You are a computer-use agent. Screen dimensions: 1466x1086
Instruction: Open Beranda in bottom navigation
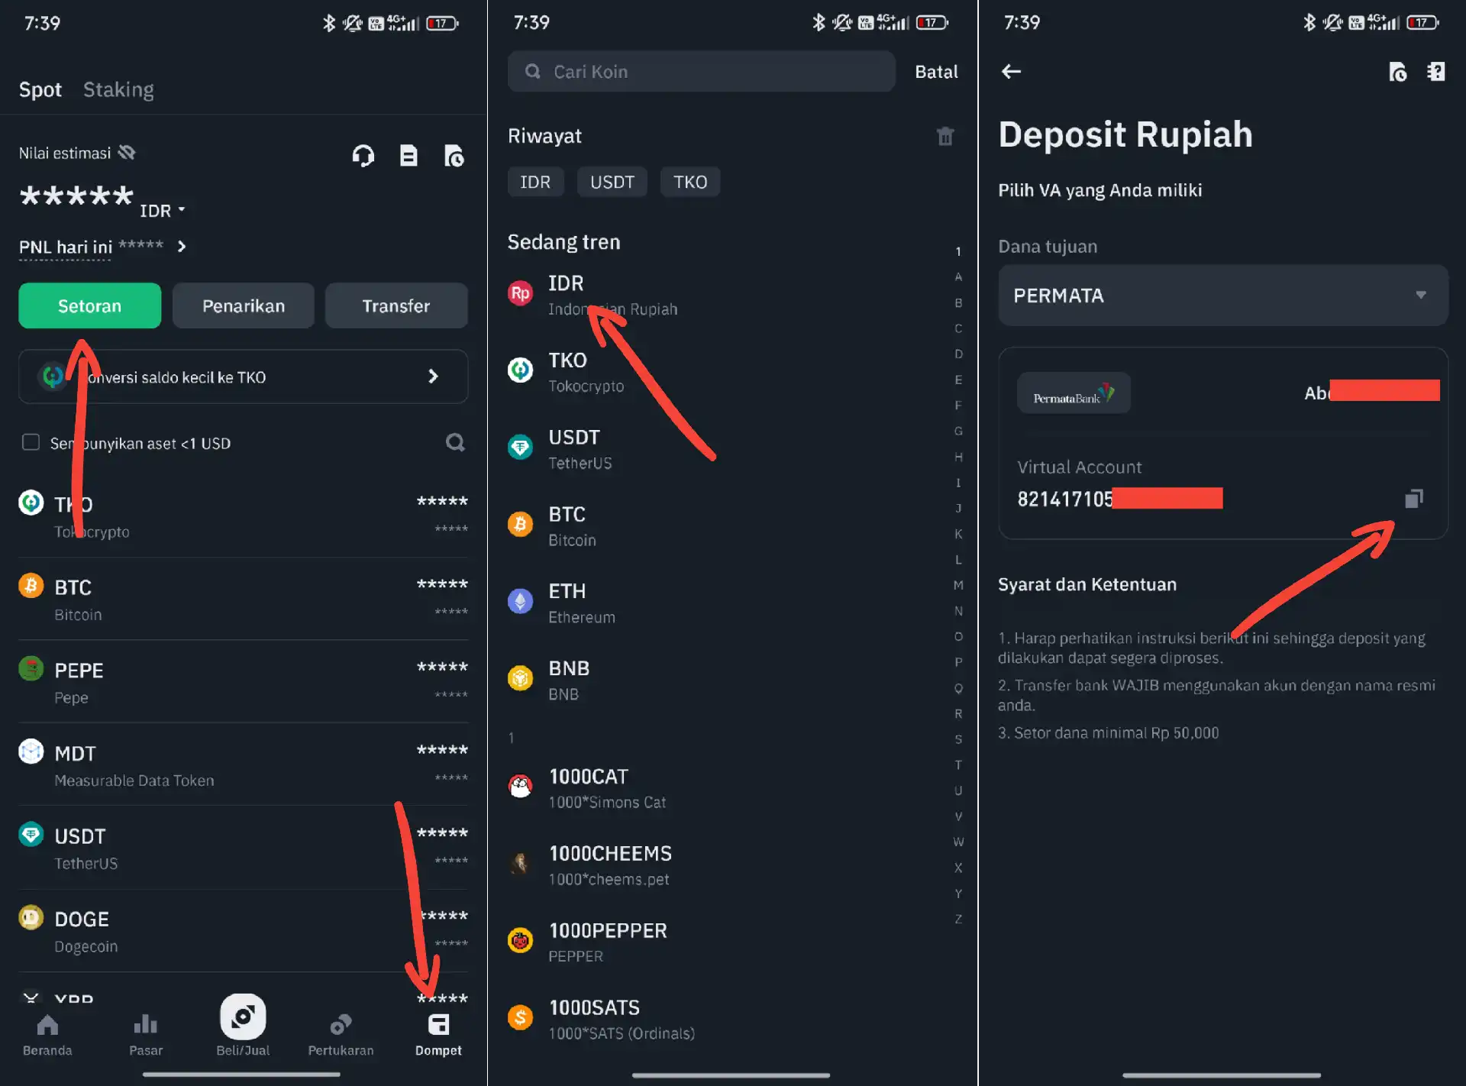(x=47, y=1035)
